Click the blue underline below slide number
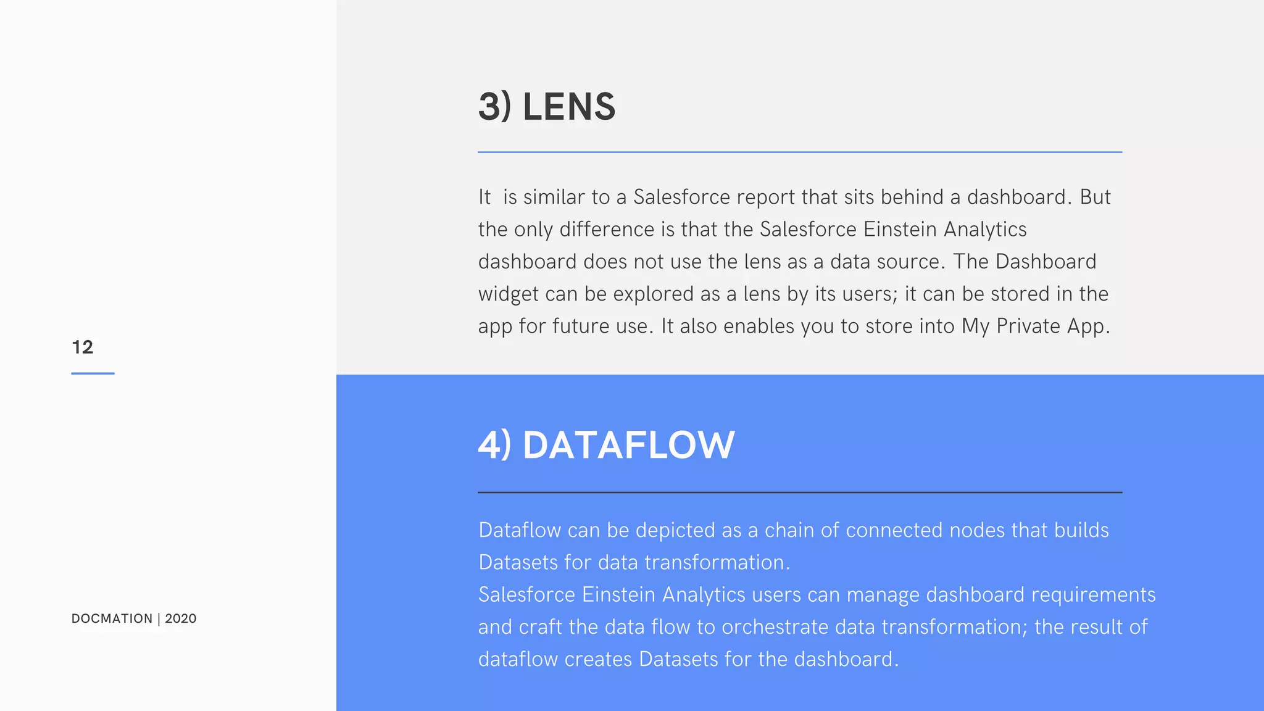This screenshot has width=1264, height=711. (x=93, y=373)
